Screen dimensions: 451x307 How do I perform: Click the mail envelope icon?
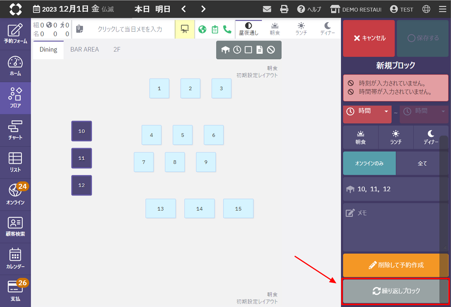pos(267,9)
